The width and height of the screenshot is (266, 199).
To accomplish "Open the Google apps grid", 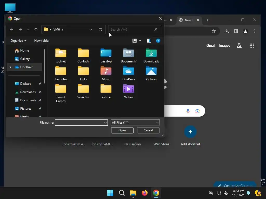I will 251,46.
